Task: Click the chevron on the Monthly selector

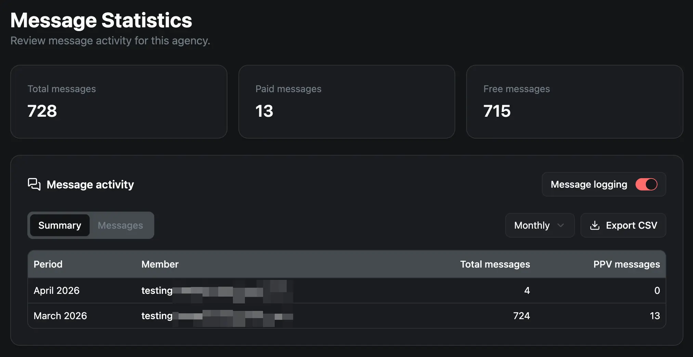Action: (561, 225)
